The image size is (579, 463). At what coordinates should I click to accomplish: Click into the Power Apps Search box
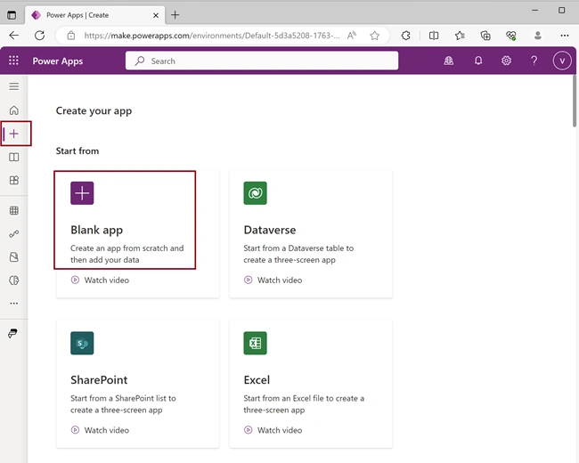[x=262, y=61]
